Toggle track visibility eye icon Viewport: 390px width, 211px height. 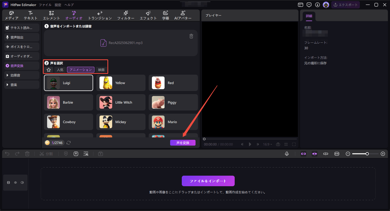pos(15,183)
